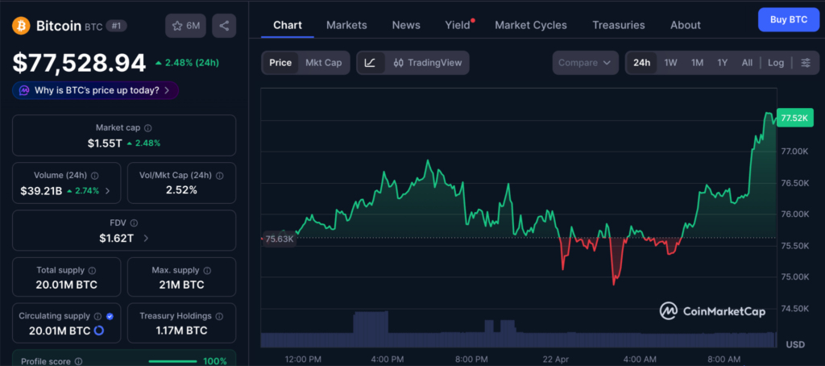Click the Bitcoin logo icon

[22, 26]
